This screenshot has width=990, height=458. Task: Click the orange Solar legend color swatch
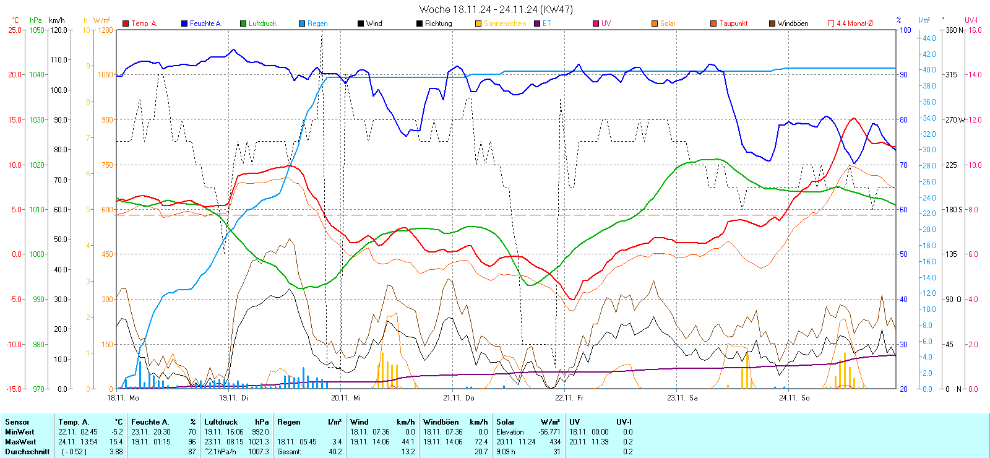655,24
